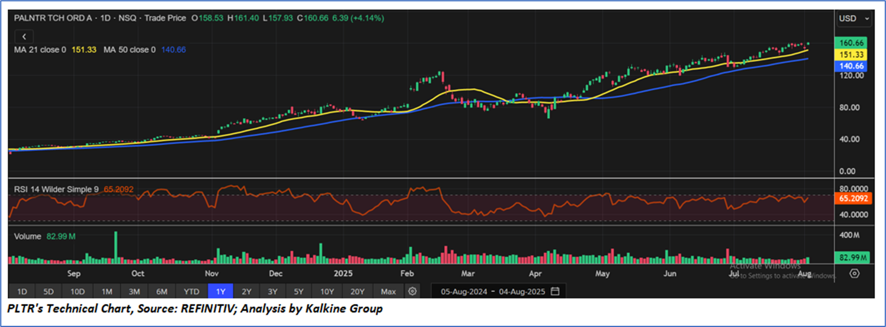This screenshot has height=327, width=886.
Task: Click the 140.66 MA 50 value
Action: coord(174,50)
